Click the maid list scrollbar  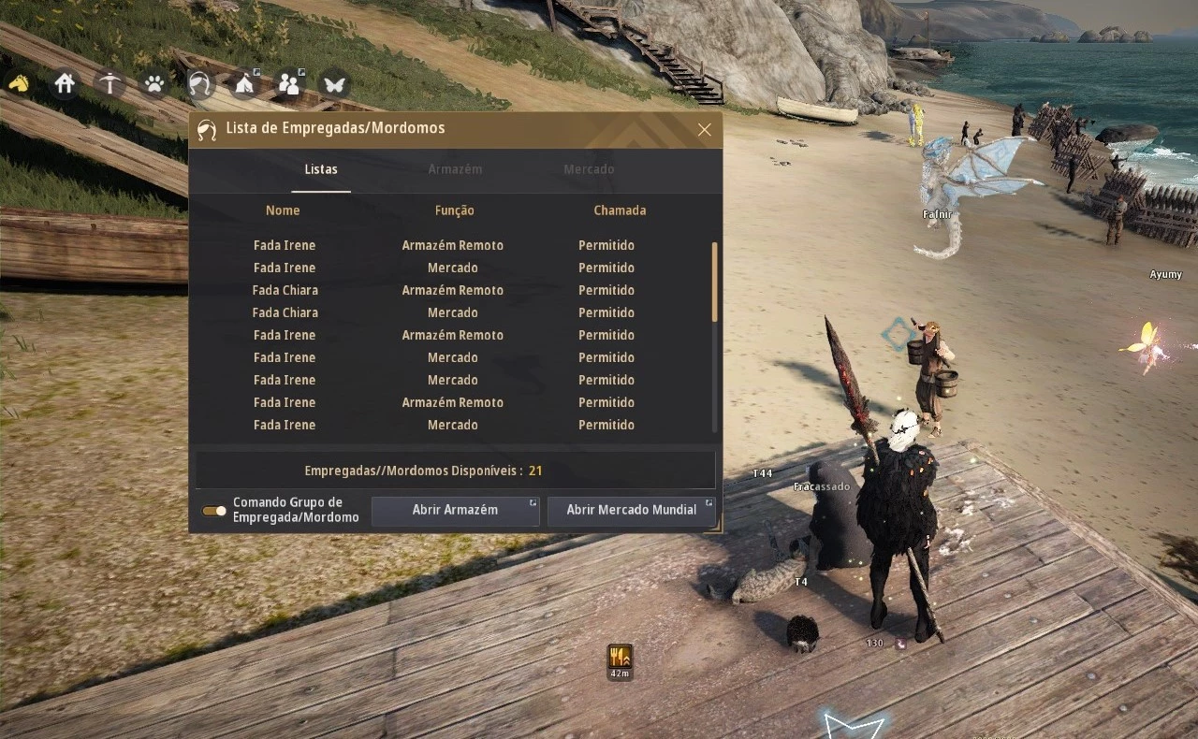[x=715, y=282]
